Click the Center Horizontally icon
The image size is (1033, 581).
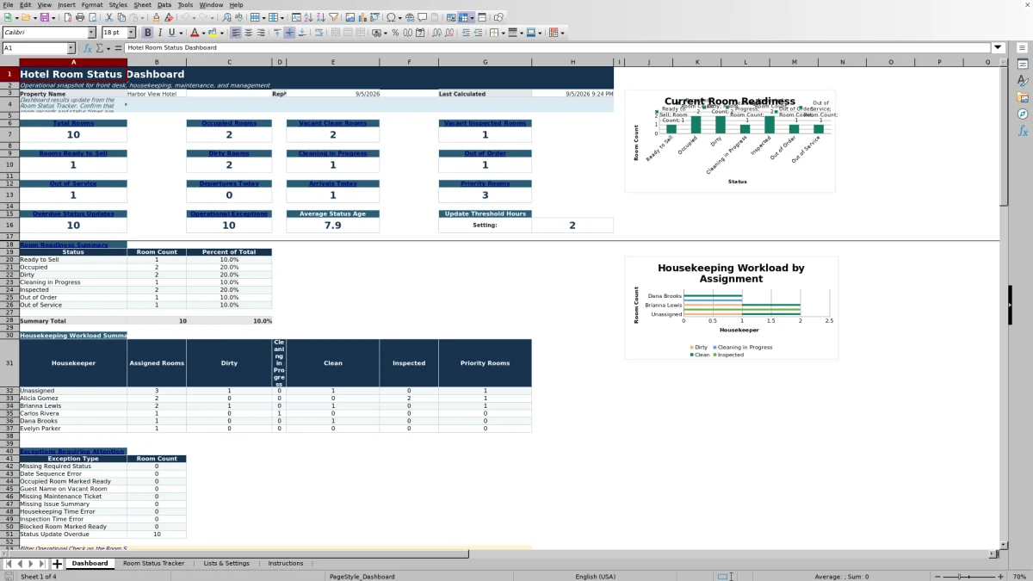(x=249, y=33)
